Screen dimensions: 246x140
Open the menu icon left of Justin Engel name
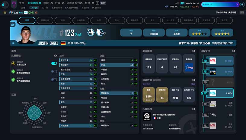click(13, 43)
